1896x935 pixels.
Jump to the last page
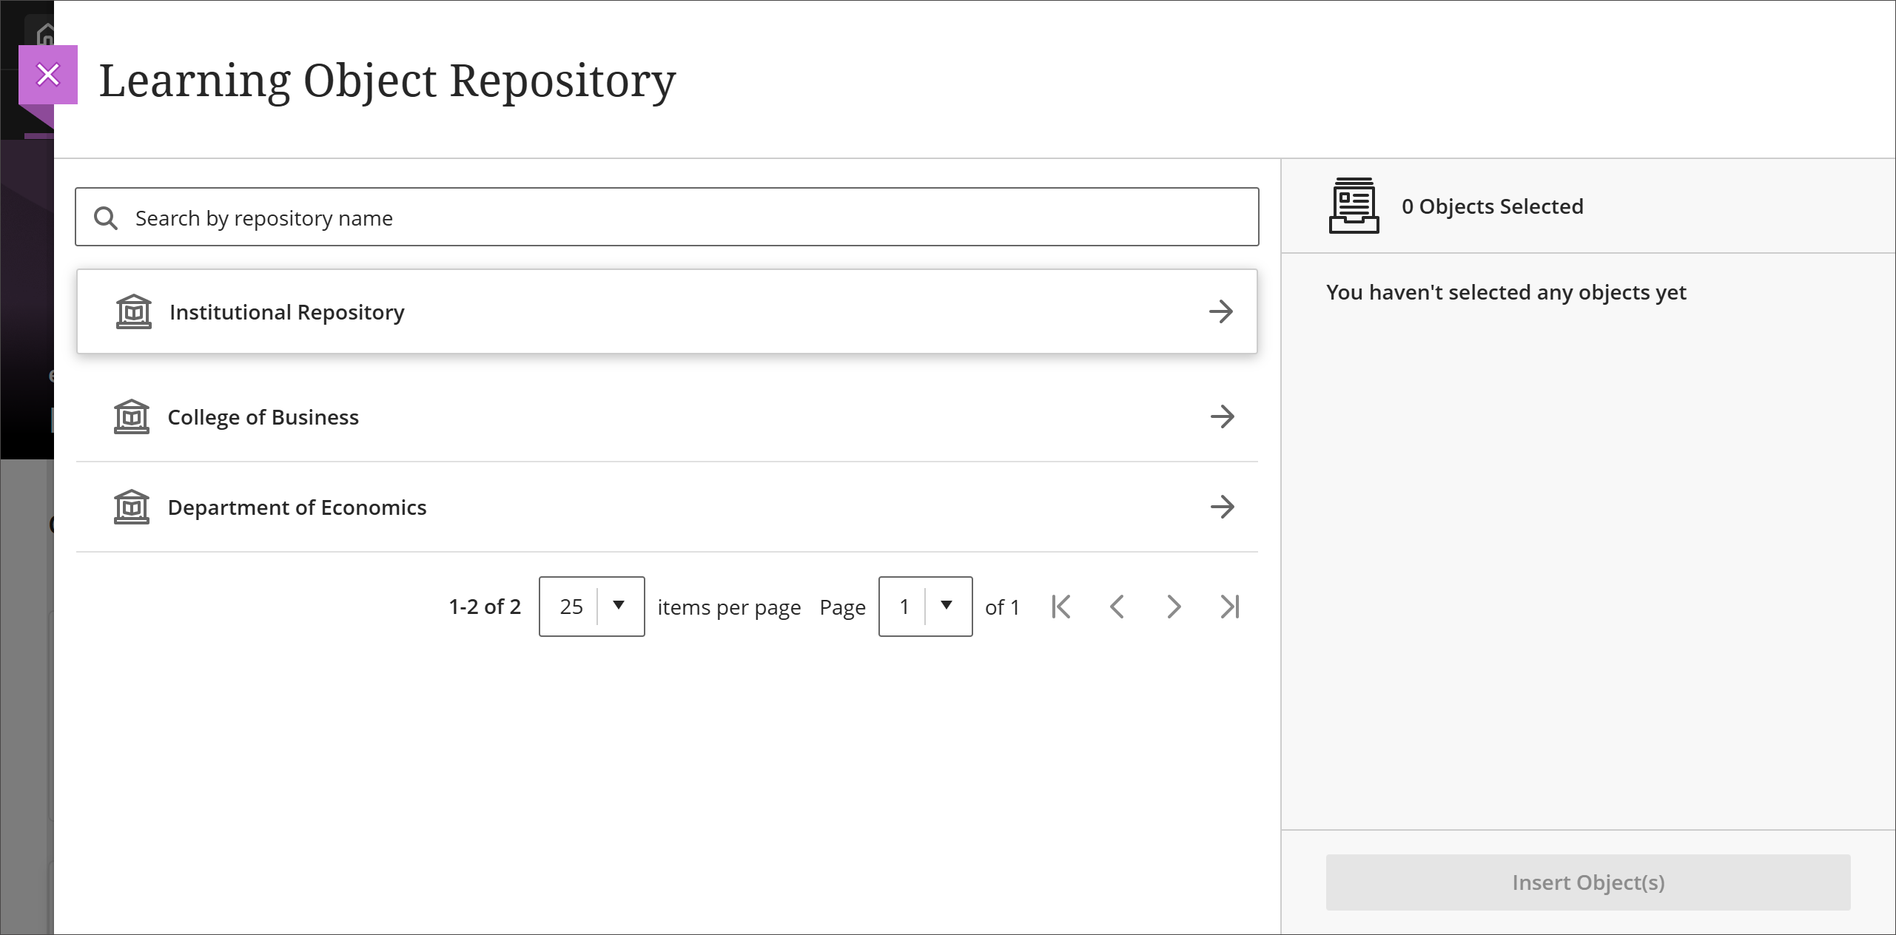[1229, 607]
